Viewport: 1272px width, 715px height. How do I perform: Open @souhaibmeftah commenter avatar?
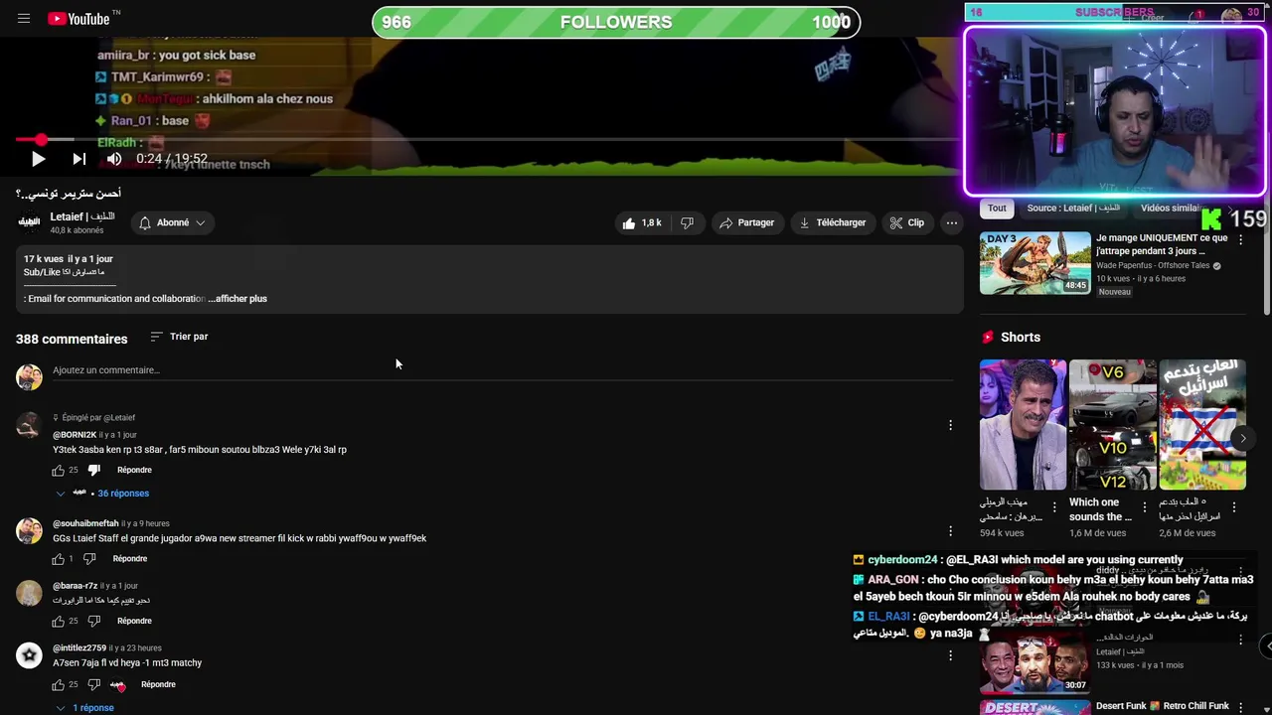[29, 530]
